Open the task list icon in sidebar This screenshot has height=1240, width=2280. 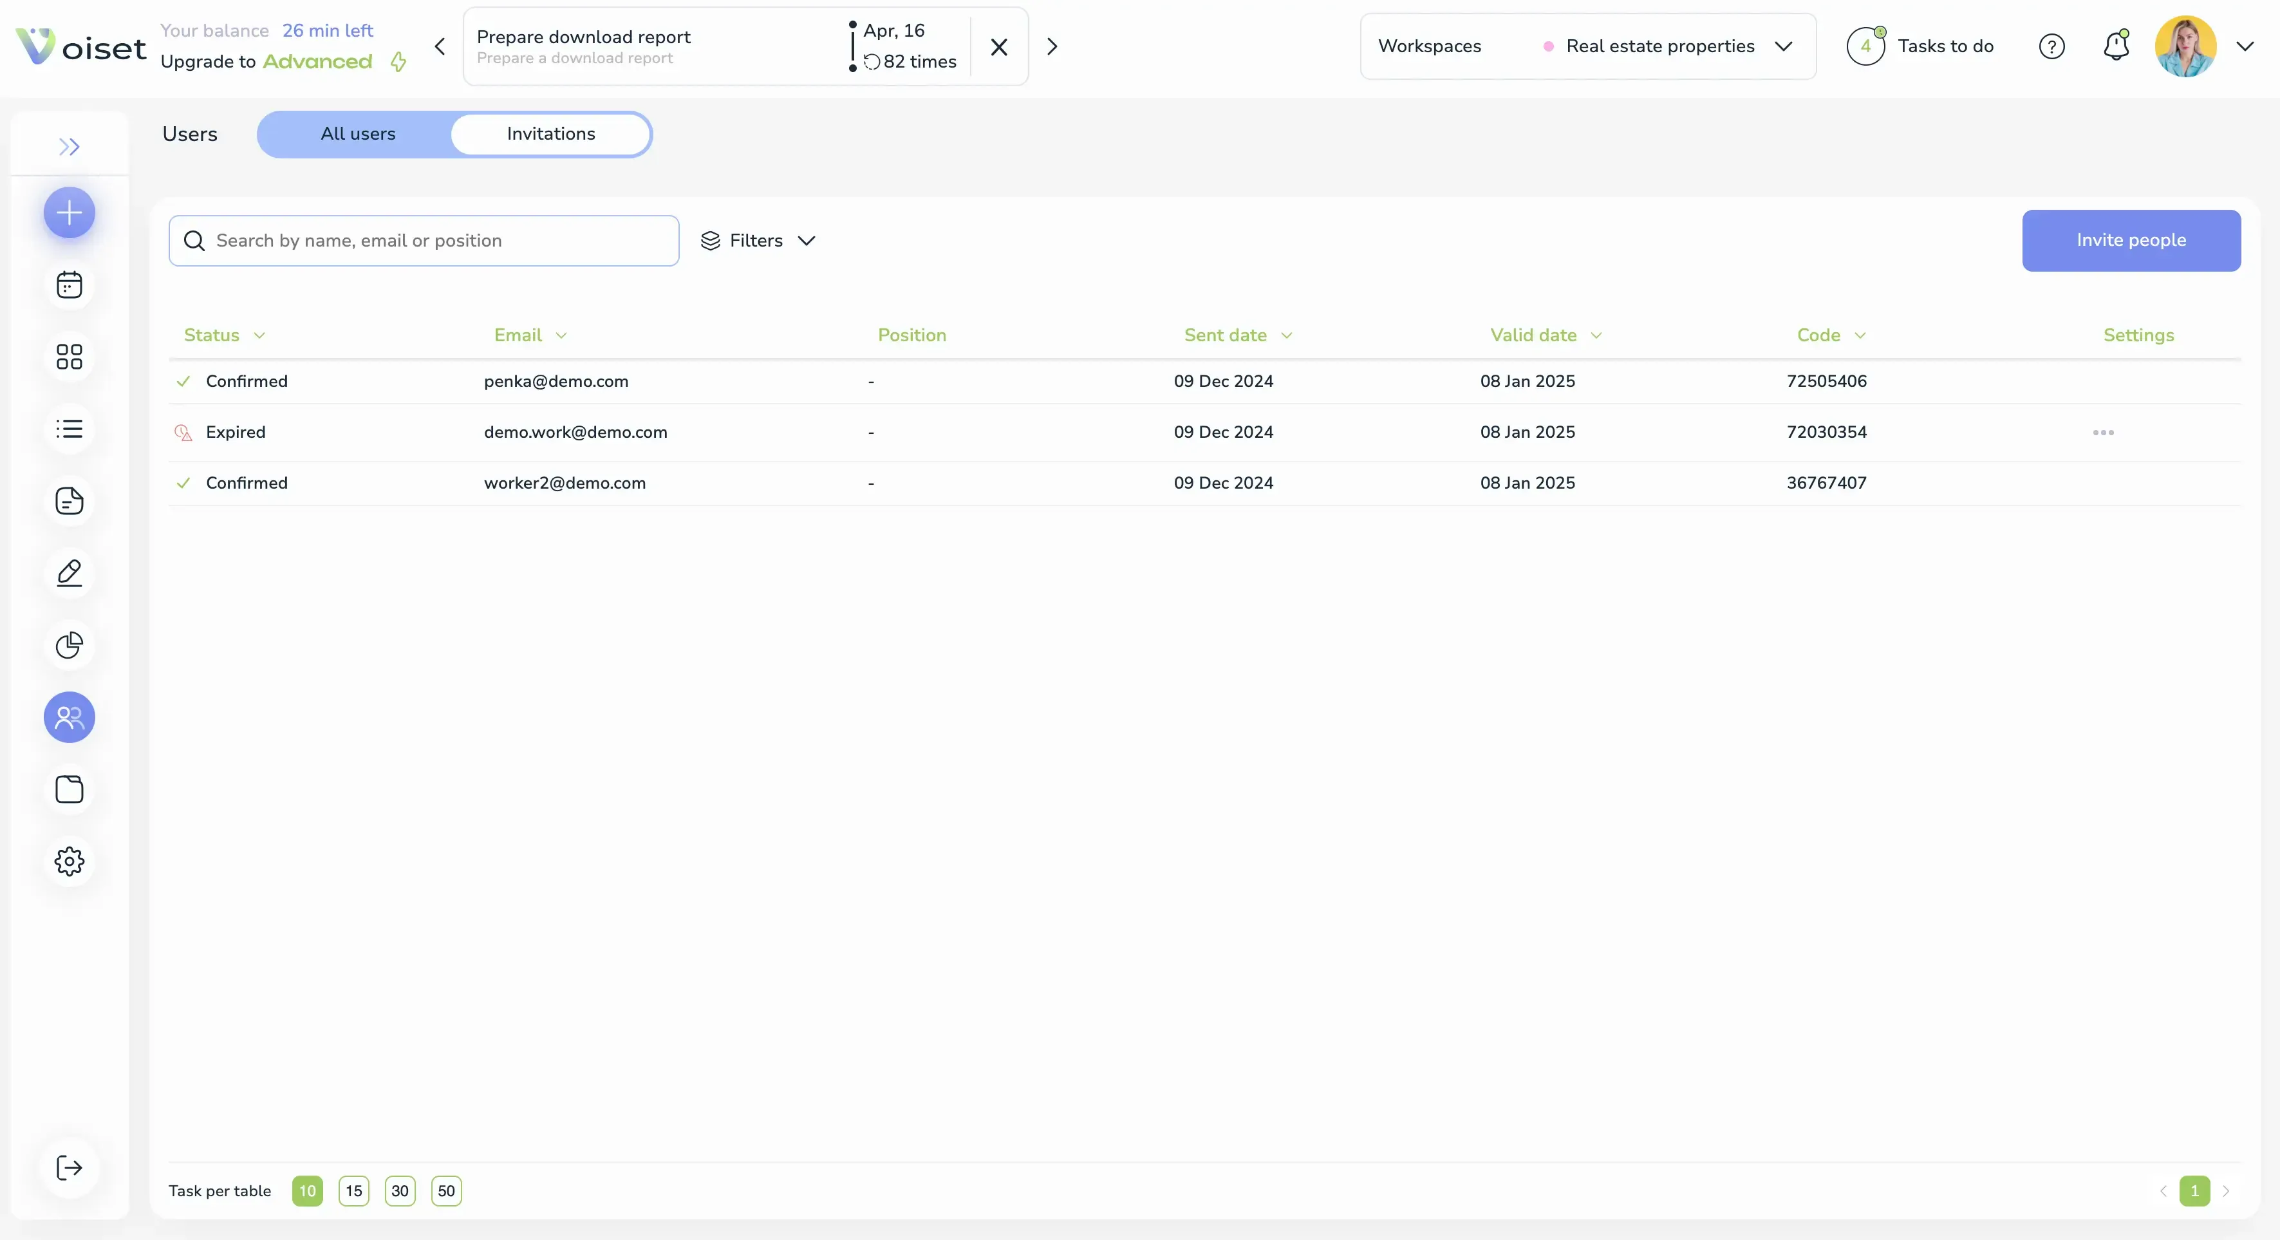tap(69, 429)
